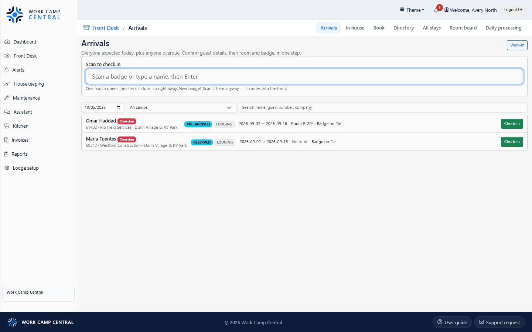Click the RESERVED status badge
This screenshot has height=332, width=532.
(x=202, y=142)
